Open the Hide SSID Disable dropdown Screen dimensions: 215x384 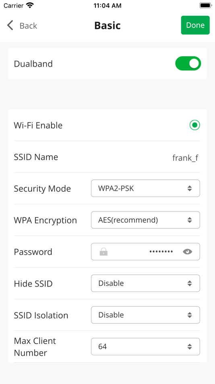[145, 283]
